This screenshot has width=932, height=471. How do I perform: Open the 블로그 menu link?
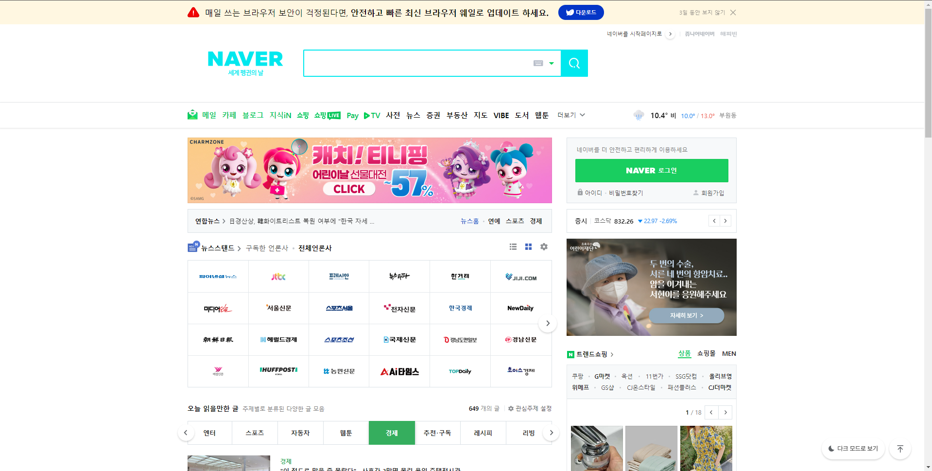click(253, 115)
